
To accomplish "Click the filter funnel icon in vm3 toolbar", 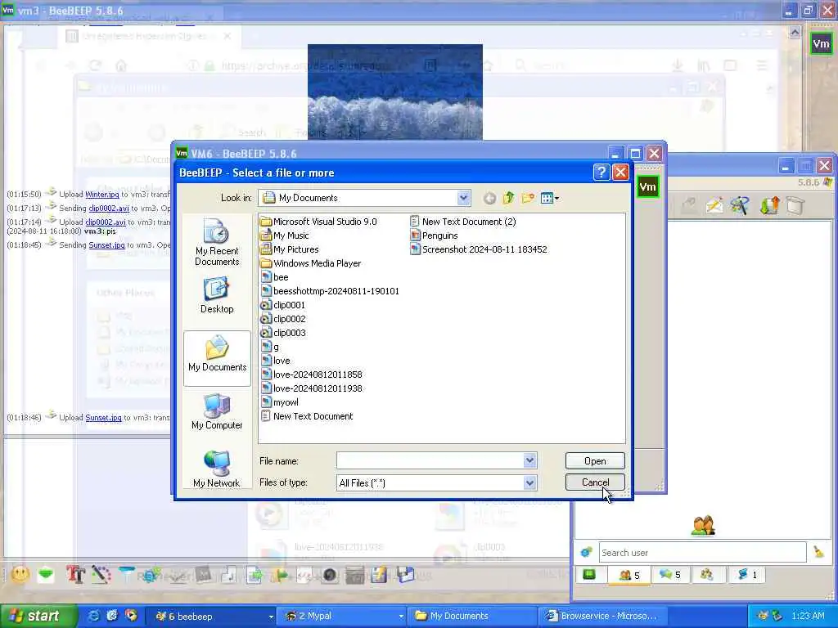I will pos(127,575).
